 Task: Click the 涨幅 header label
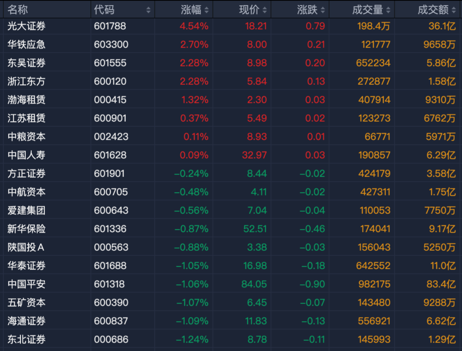pos(191,10)
